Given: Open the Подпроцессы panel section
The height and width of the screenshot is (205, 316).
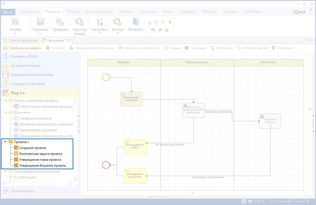Looking at the screenshot, I should (x=22, y=191).
